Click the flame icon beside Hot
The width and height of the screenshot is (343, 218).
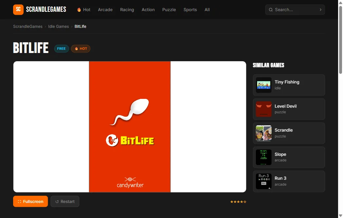point(79,9)
